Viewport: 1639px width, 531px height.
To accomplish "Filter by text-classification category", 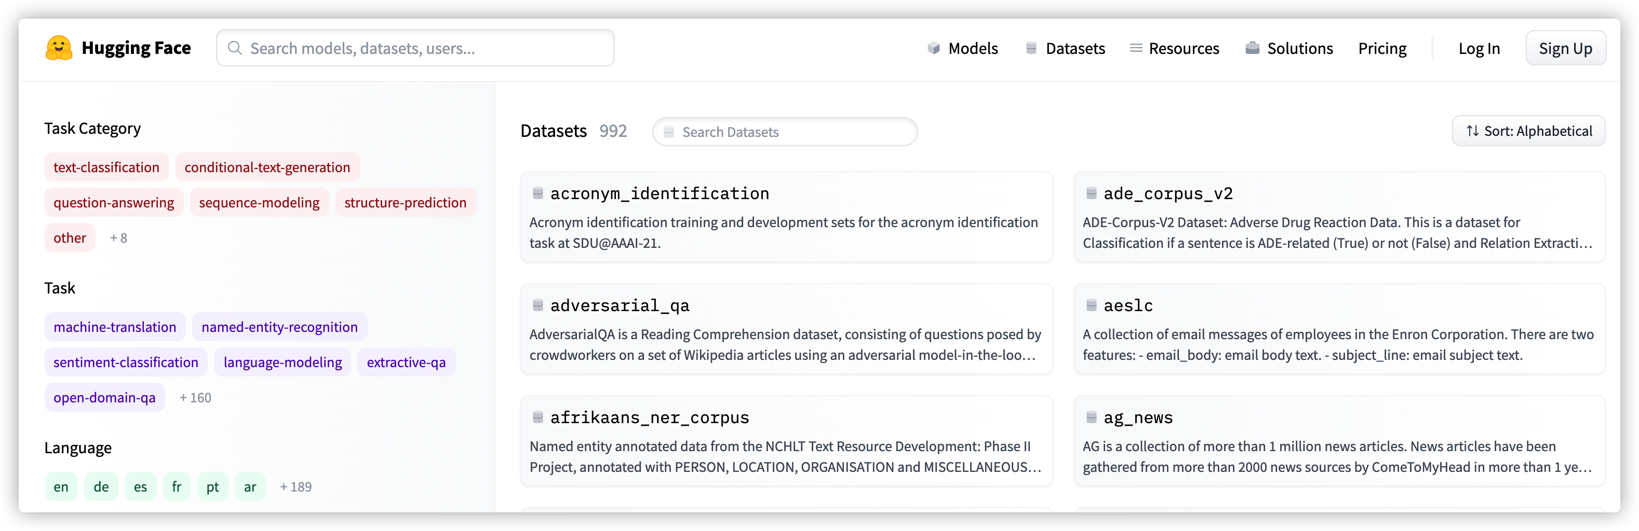I will pyautogui.click(x=106, y=167).
